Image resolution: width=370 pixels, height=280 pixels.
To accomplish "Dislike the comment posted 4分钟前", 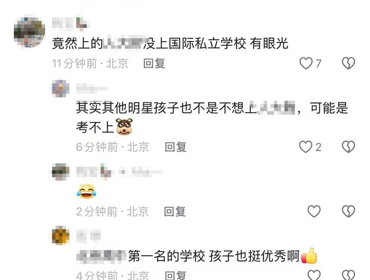I will point(349,275).
